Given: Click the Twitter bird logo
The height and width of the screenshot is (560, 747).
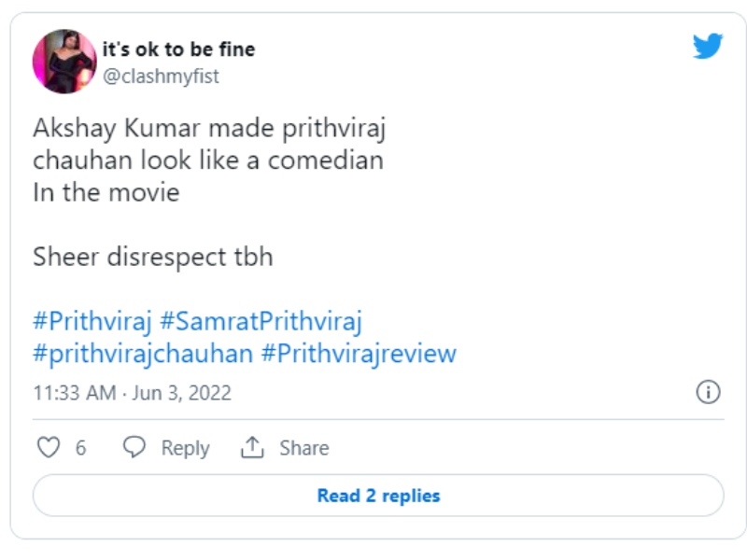Looking at the screenshot, I should tap(708, 46).
